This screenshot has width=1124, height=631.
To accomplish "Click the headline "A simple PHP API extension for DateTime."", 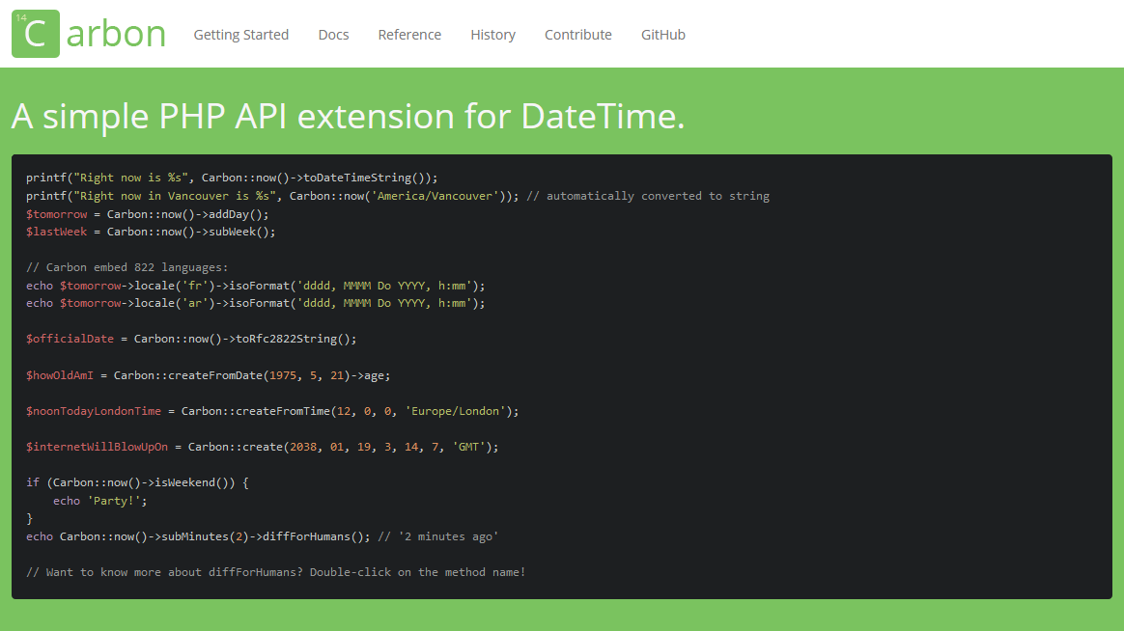I will tap(347, 117).
